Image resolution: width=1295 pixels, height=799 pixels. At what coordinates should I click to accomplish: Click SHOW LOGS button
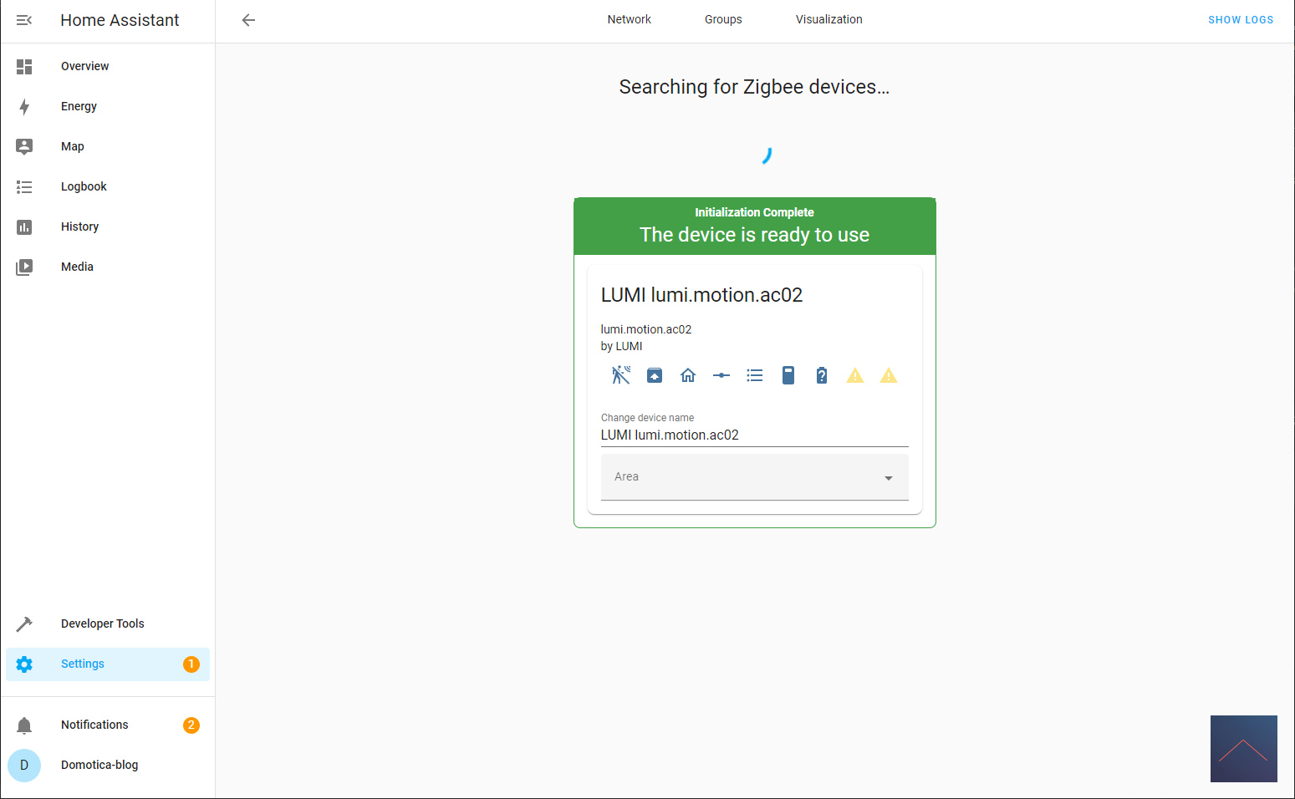[1241, 20]
